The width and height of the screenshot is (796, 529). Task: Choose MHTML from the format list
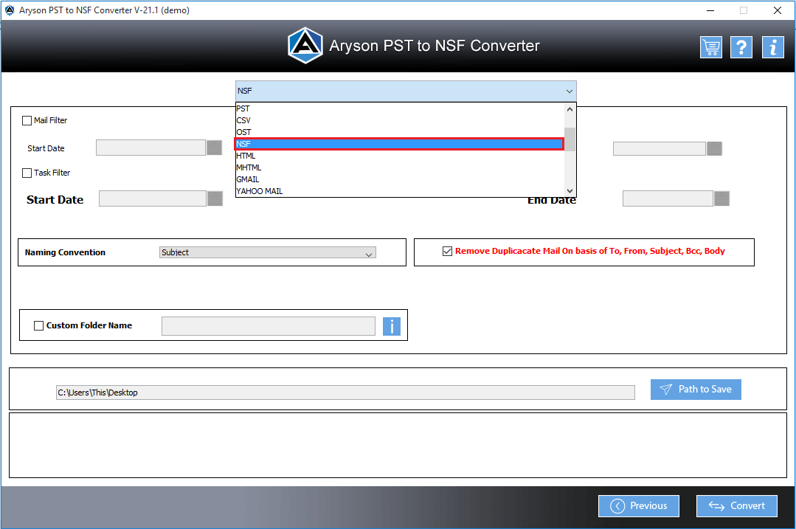coord(400,167)
